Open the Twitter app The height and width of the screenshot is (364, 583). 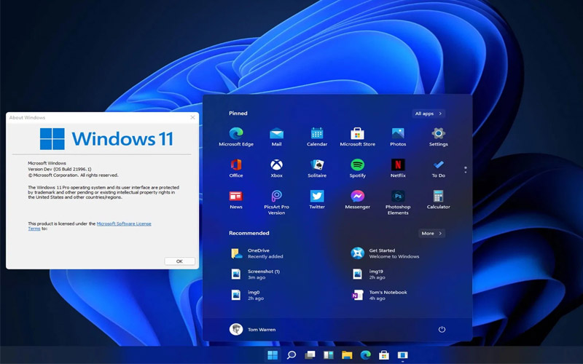[x=317, y=199]
